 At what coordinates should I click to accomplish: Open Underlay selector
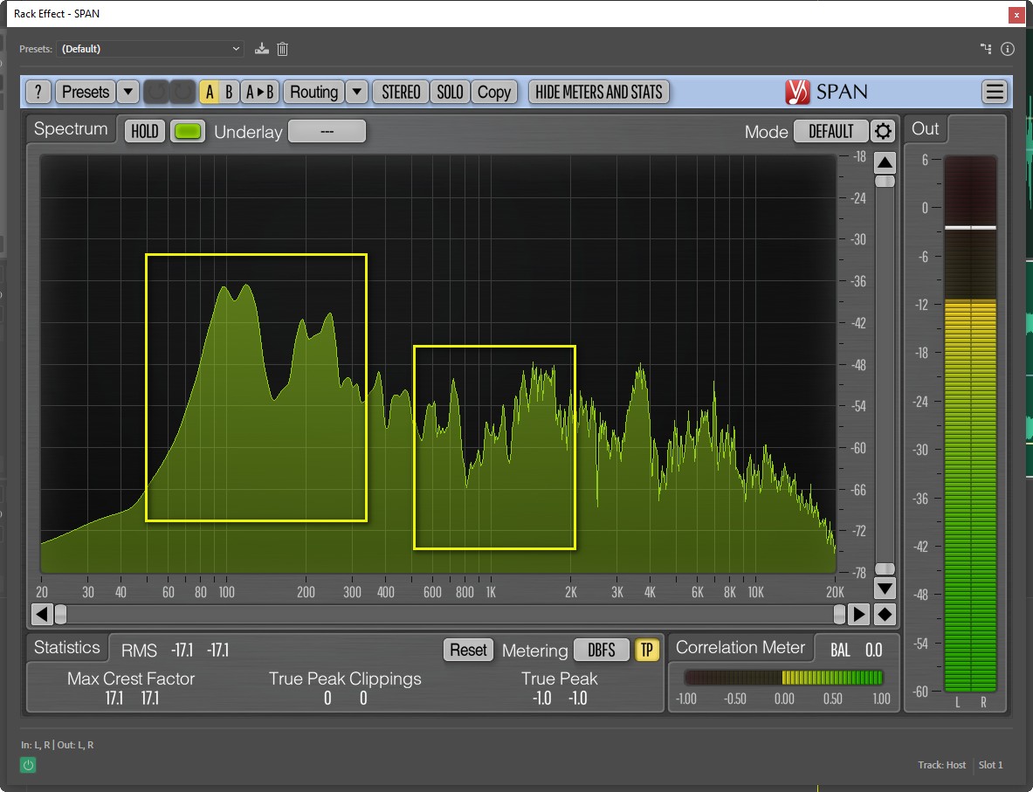[x=327, y=132]
